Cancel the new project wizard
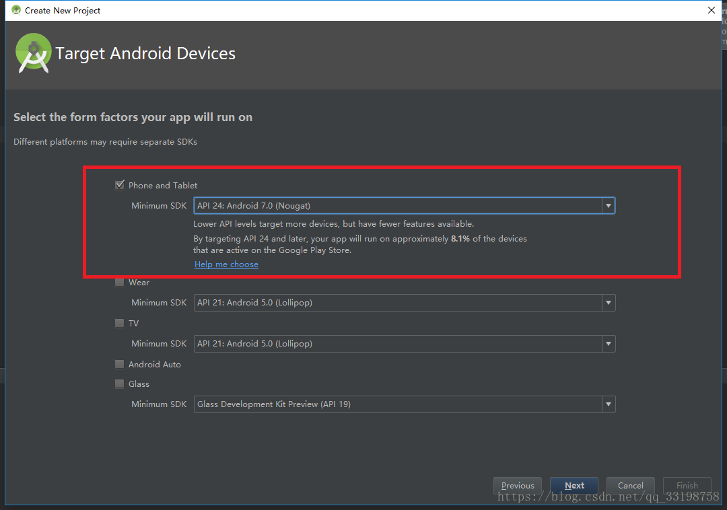Viewport: 727px width, 510px height. 631,486
